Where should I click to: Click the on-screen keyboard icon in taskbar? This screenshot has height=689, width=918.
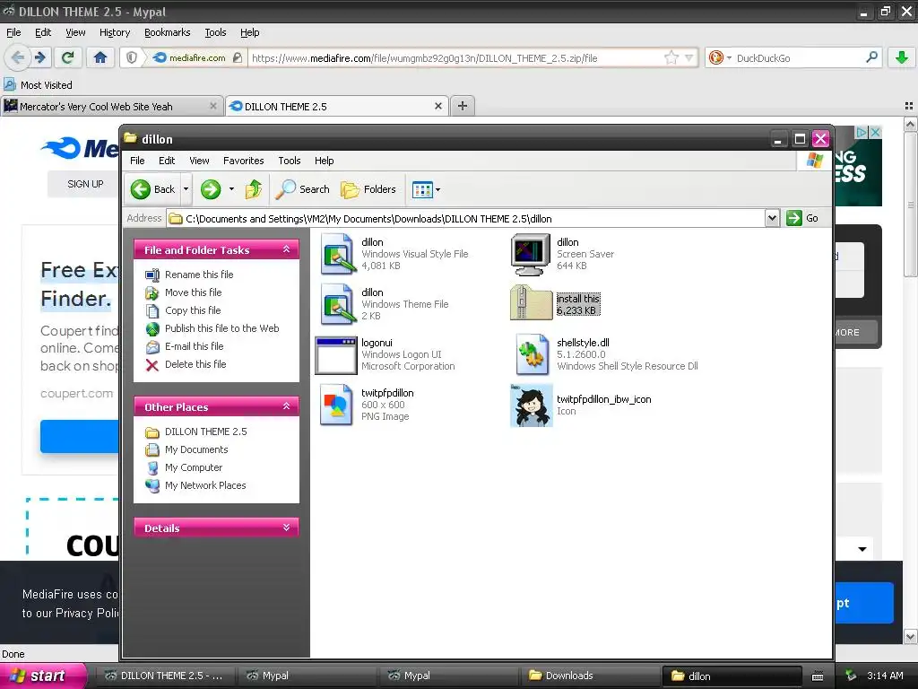(x=818, y=676)
